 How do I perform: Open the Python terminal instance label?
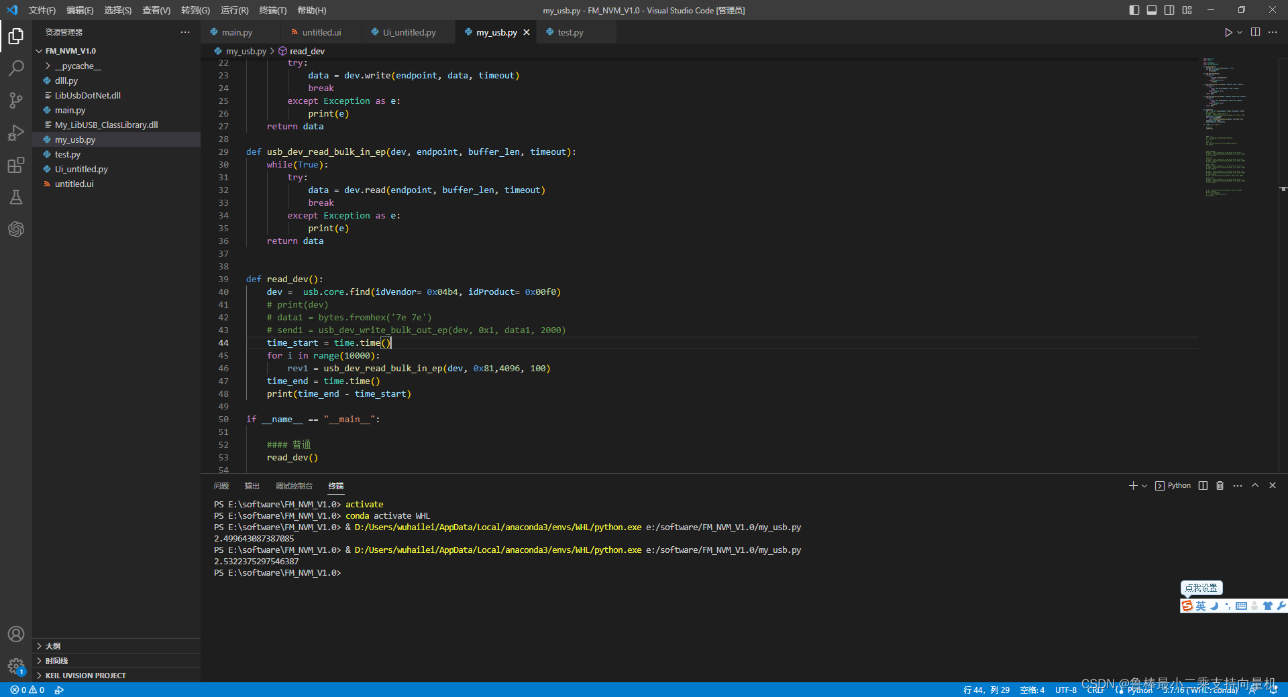click(x=1173, y=486)
